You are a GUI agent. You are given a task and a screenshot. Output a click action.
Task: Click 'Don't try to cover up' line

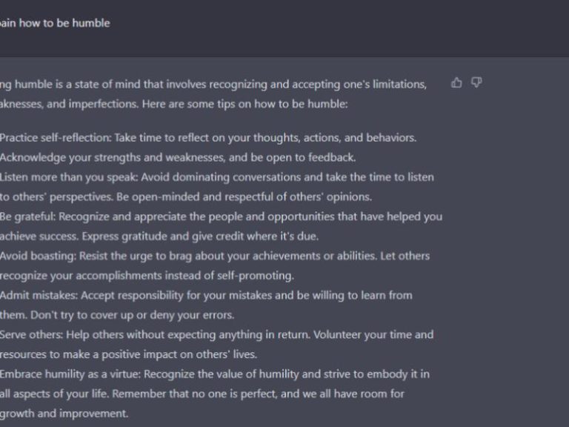pos(117,315)
